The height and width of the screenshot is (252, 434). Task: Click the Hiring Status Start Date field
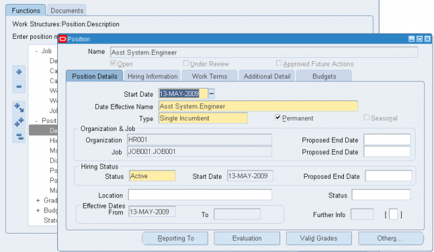pyautogui.click(x=251, y=176)
